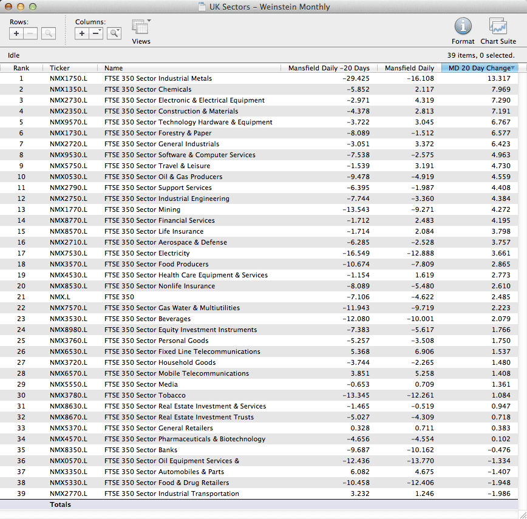Open the Views menu icon
527x519 pixels.
(141, 28)
